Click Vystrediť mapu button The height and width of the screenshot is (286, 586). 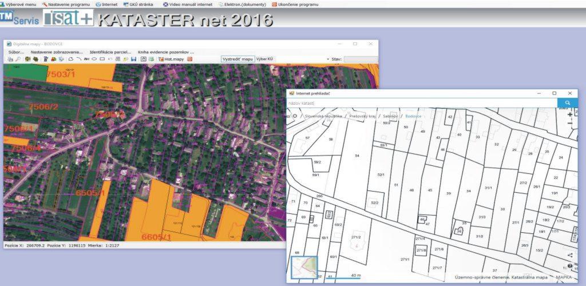(237, 59)
